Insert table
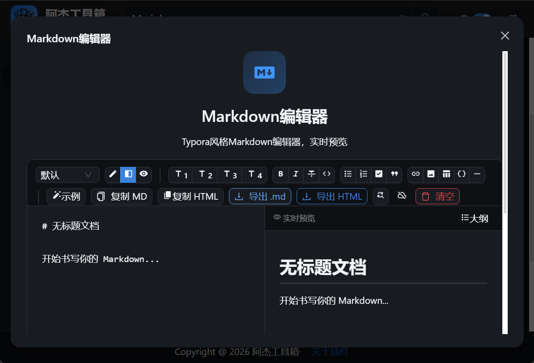 coord(446,174)
